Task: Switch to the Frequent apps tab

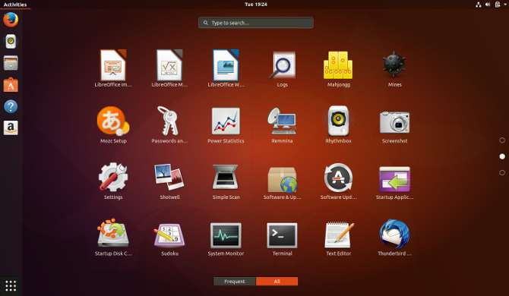Action: pos(235,281)
